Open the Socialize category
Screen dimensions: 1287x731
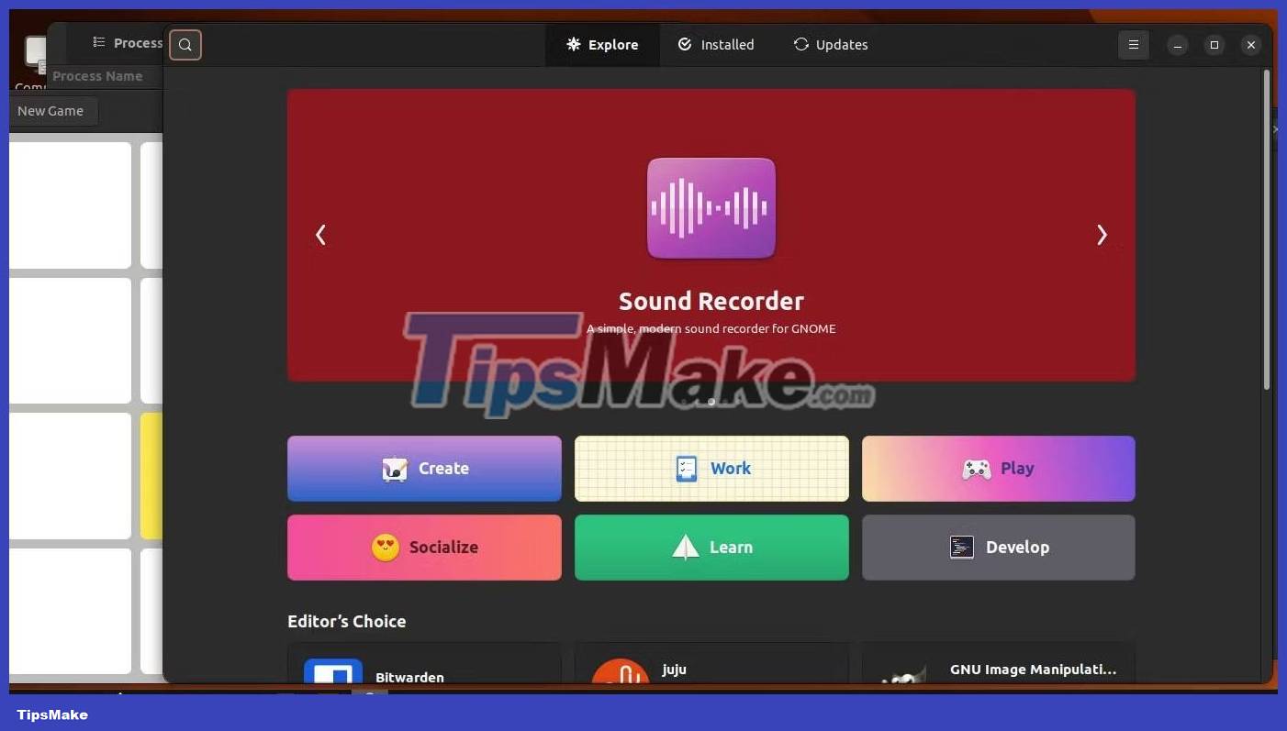tap(424, 548)
